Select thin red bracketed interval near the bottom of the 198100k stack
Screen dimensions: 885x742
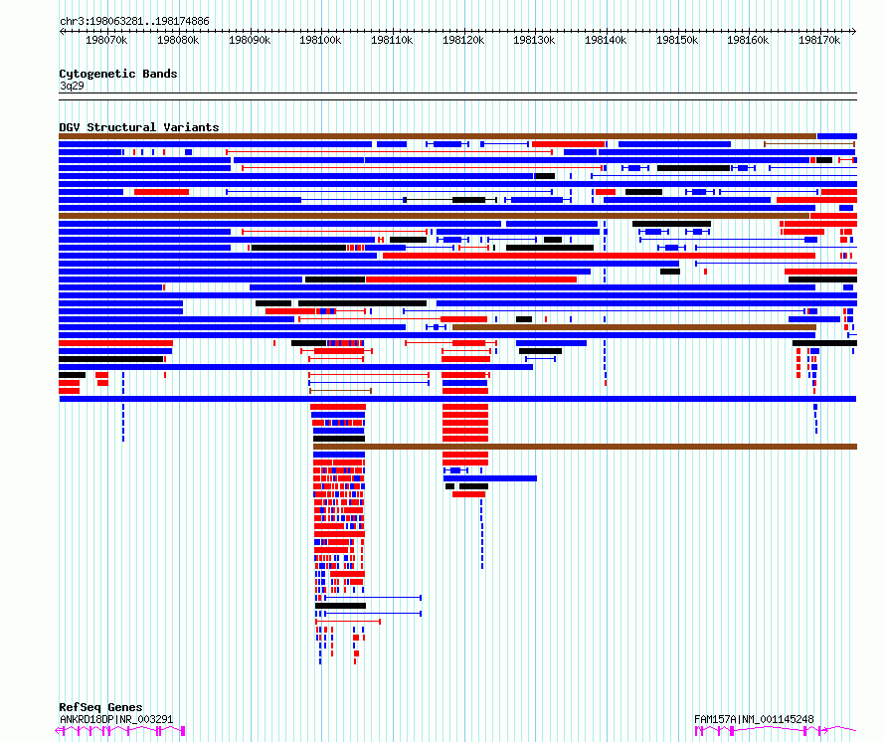click(x=348, y=622)
